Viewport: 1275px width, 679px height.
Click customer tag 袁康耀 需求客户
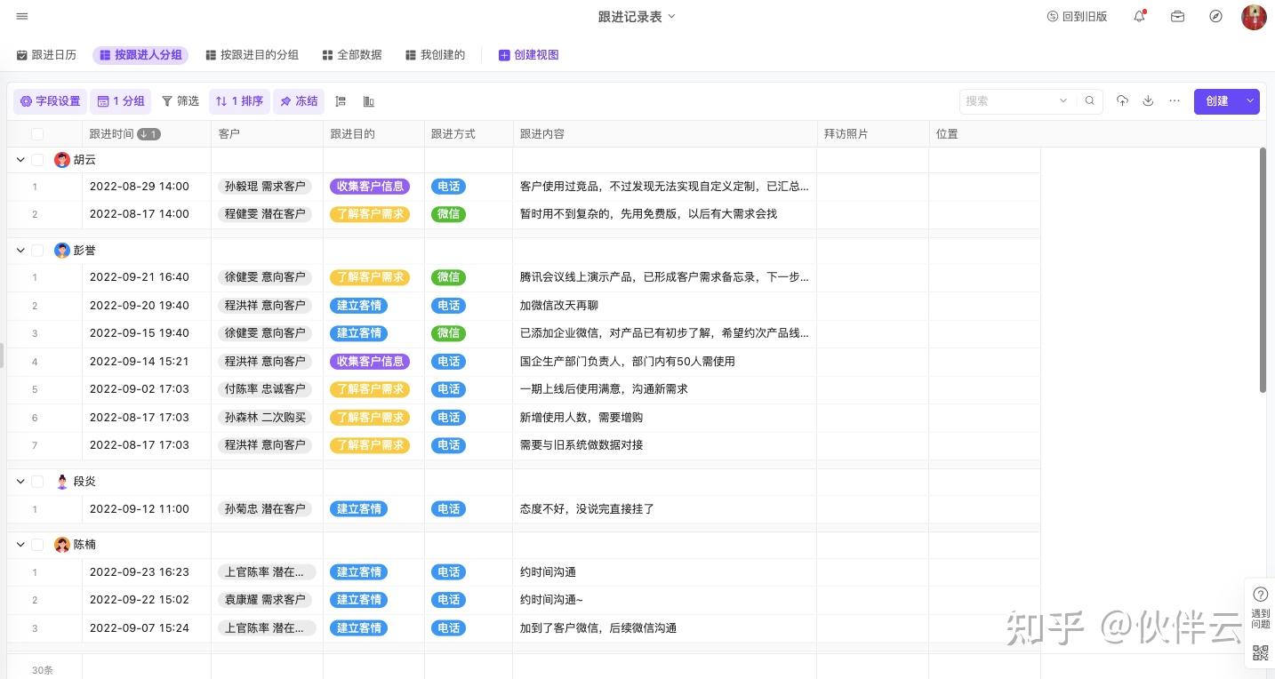click(x=265, y=600)
